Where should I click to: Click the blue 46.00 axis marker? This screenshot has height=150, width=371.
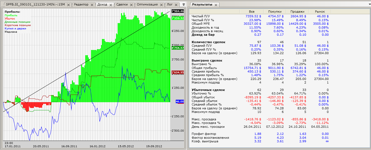(180, 102)
